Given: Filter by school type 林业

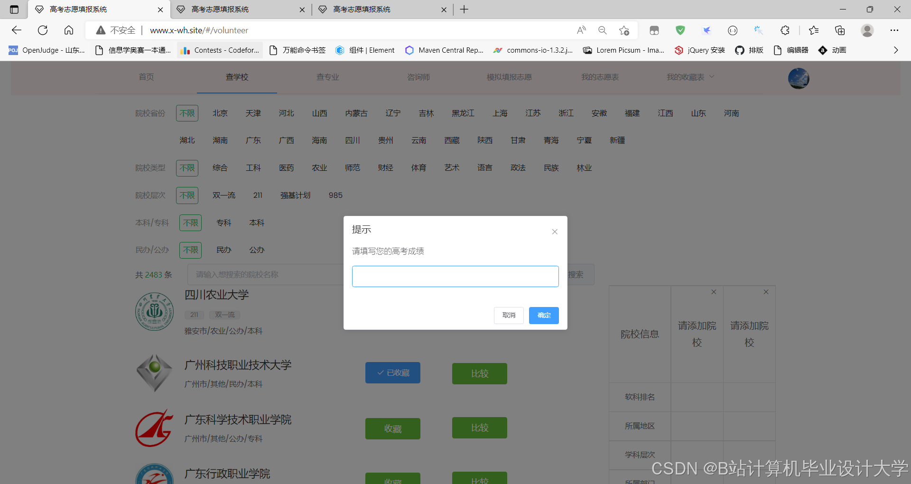Looking at the screenshot, I should [x=584, y=168].
